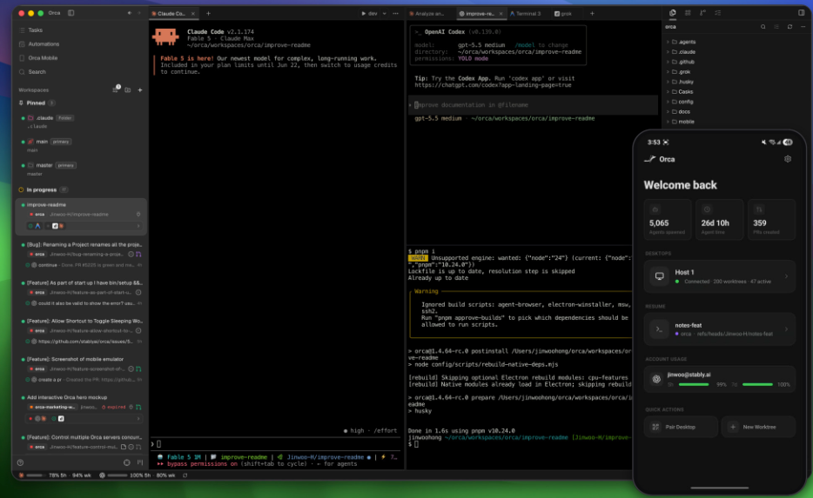The width and height of the screenshot is (813, 498).
Task: Click the circular status icon at sidebar bottom
Action: [126, 462]
